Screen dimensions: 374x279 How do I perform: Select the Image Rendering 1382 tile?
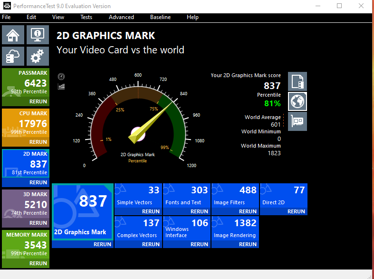pos(235,229)
